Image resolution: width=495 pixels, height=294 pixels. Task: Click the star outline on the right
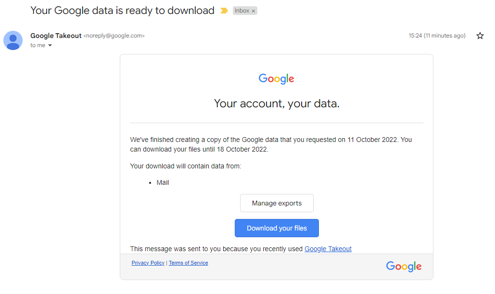[x=480, y=35]
